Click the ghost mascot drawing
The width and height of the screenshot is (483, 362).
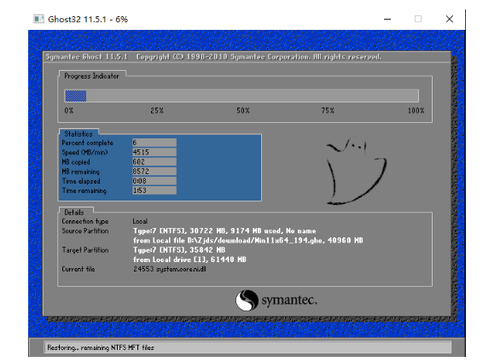(356, 171)
